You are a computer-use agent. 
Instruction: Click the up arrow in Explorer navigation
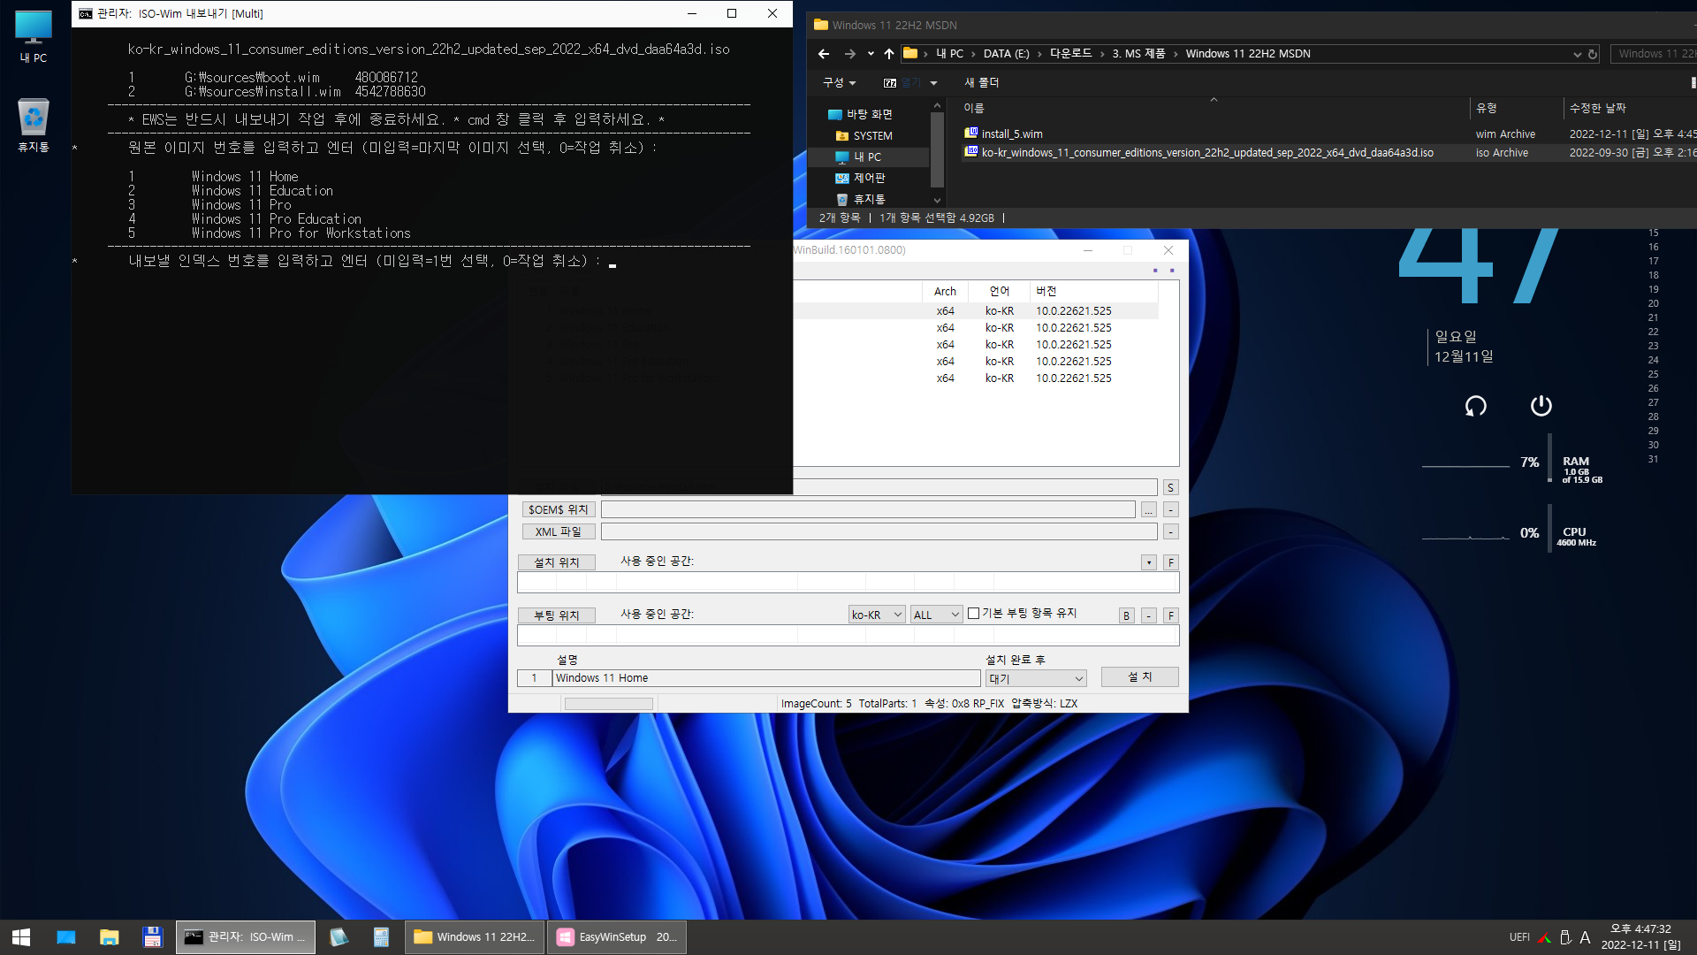pos(889,54)
